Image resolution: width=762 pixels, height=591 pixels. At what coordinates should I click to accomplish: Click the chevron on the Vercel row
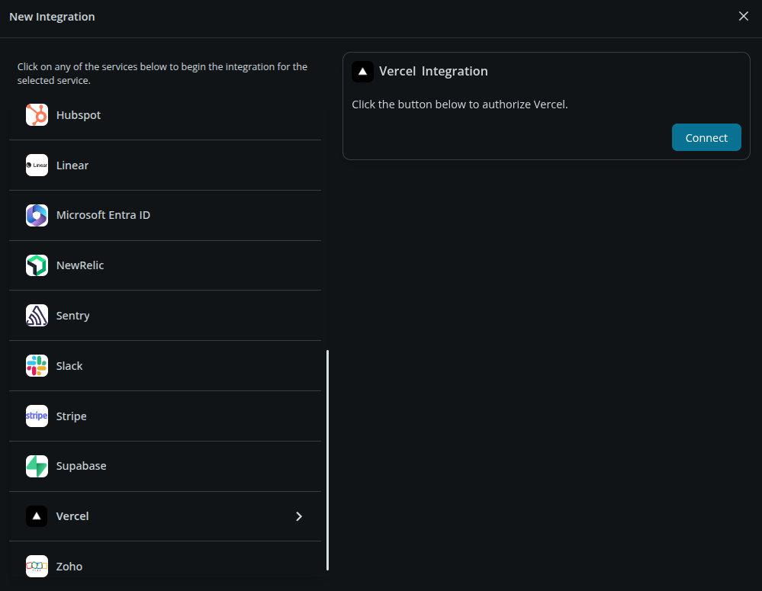299,516
